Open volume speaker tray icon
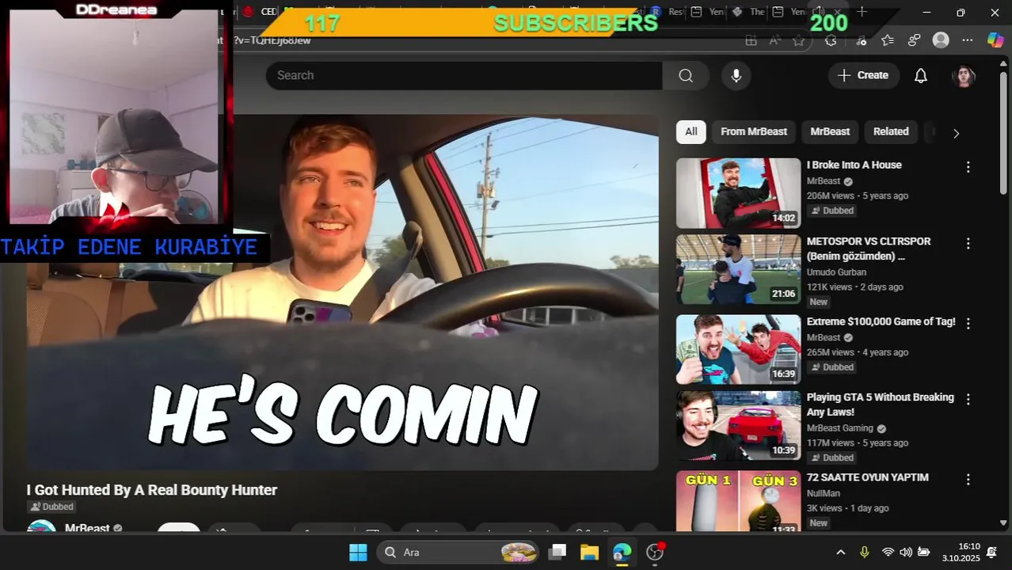The image size is (1012, 570). (x=906, y=552)
